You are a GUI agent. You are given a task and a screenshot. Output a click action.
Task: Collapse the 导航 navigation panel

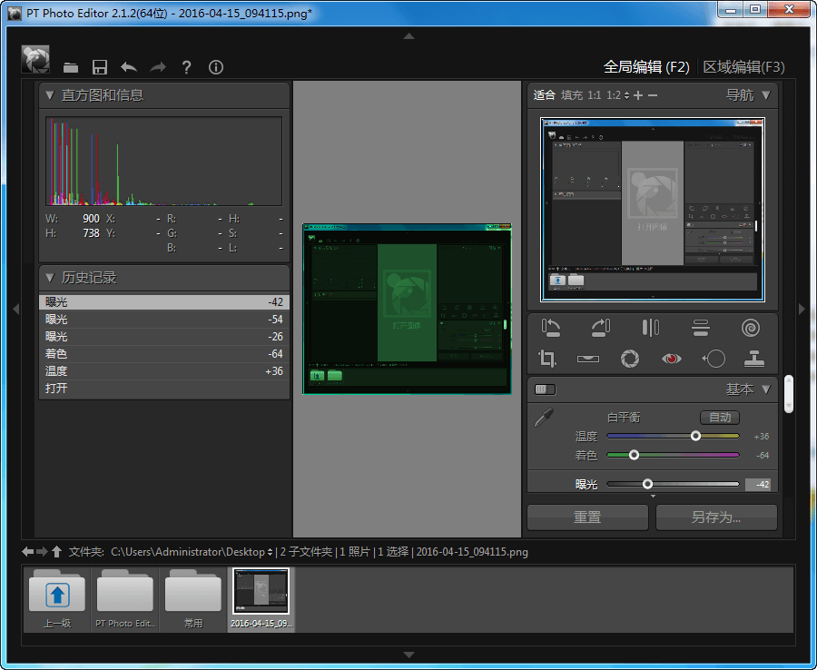pyautogui.click(x=766, y=94)
